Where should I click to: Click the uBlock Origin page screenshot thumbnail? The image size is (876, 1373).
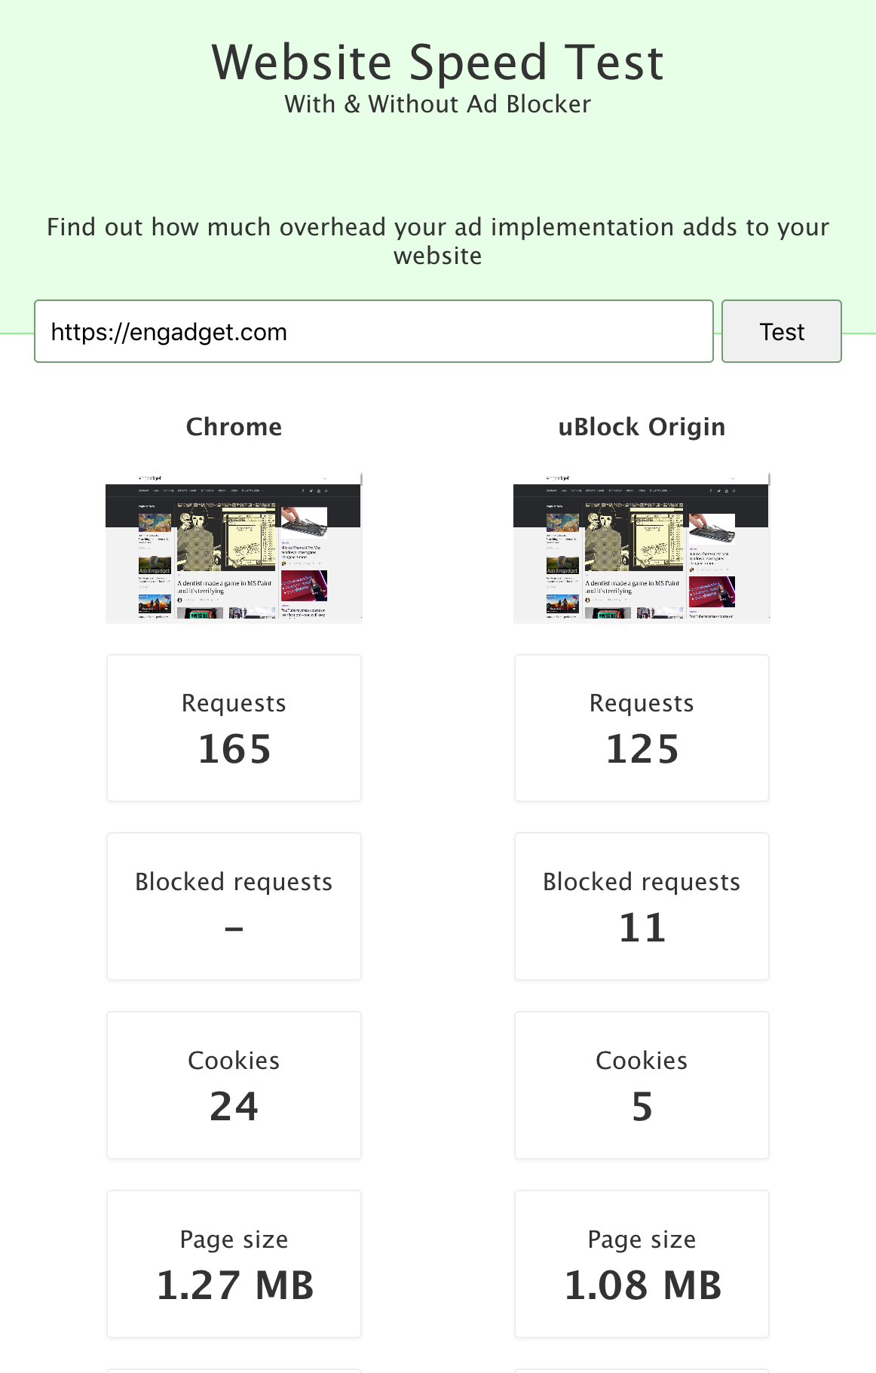[642, 548]
